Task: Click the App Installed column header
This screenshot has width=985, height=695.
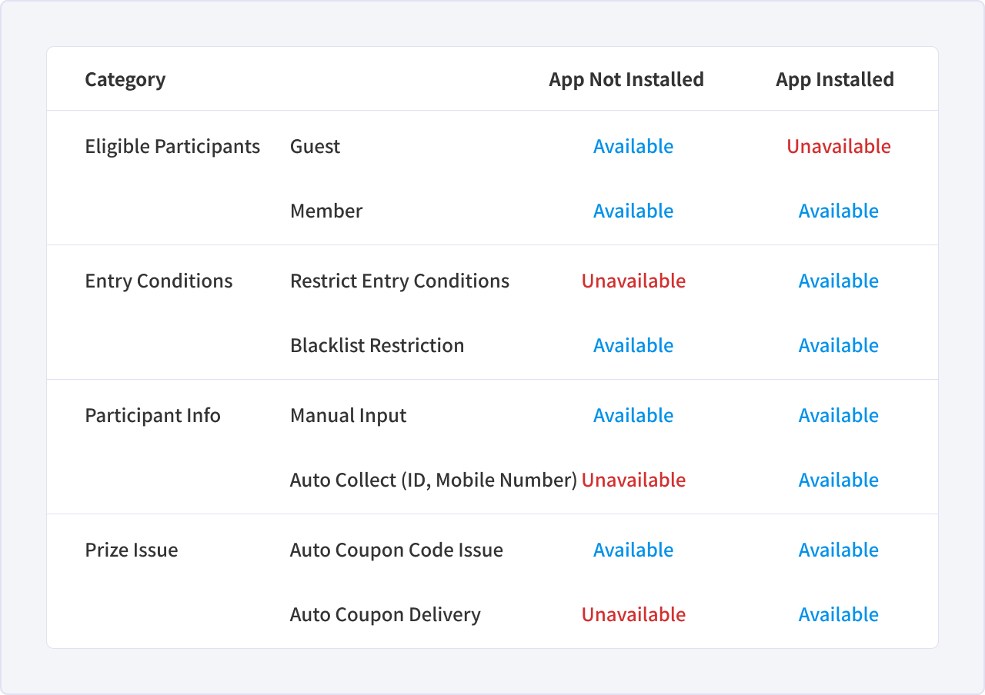Action: 835,79
